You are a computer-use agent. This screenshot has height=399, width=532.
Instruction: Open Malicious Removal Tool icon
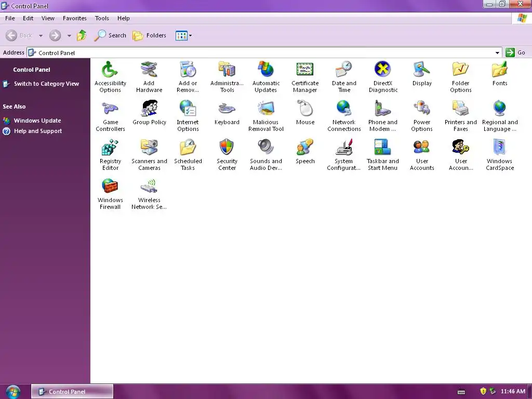pyautogui.click(x=265, y=116)
